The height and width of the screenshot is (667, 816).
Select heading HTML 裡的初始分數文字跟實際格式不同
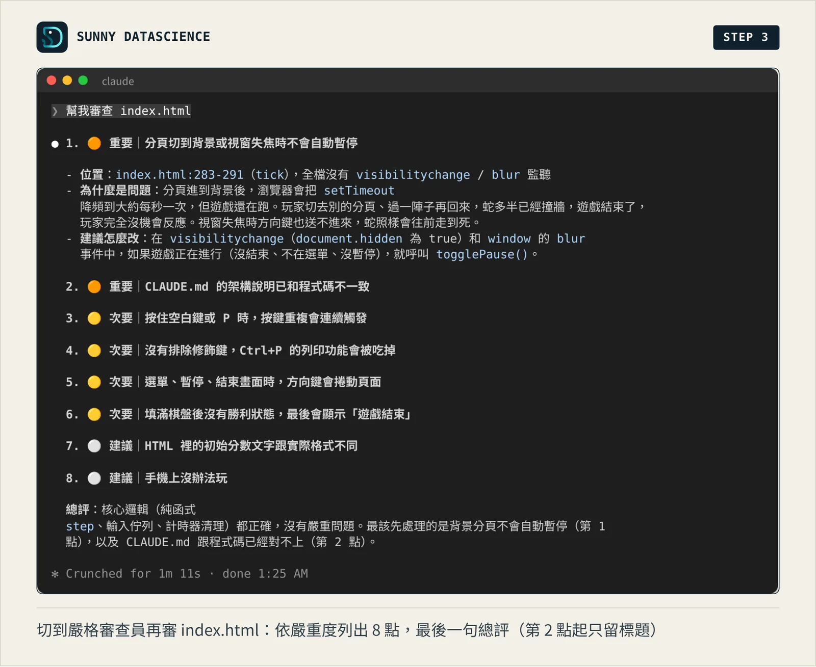[251, 446]
